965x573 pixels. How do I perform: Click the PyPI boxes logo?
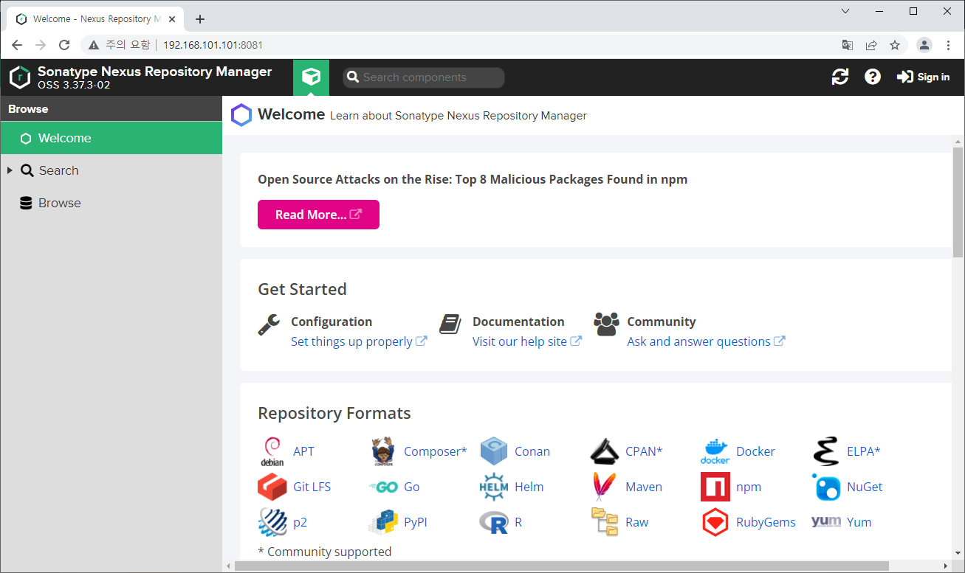[x=383, y=522]
